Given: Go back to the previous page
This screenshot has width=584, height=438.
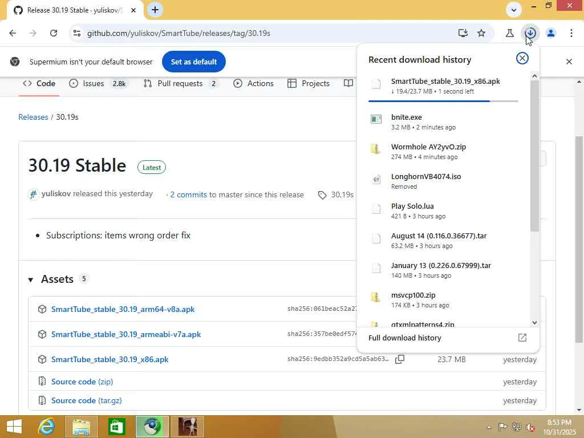Looking at the screenshot, I should [13, 33].
